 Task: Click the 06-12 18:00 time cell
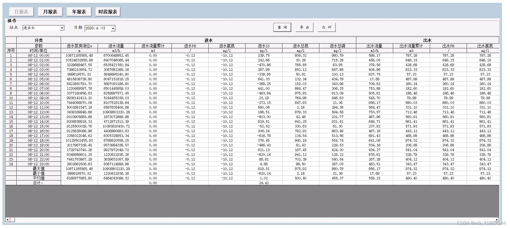tap(39, 140)
